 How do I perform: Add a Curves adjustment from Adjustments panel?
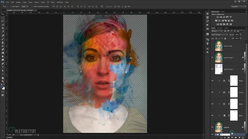224,17
